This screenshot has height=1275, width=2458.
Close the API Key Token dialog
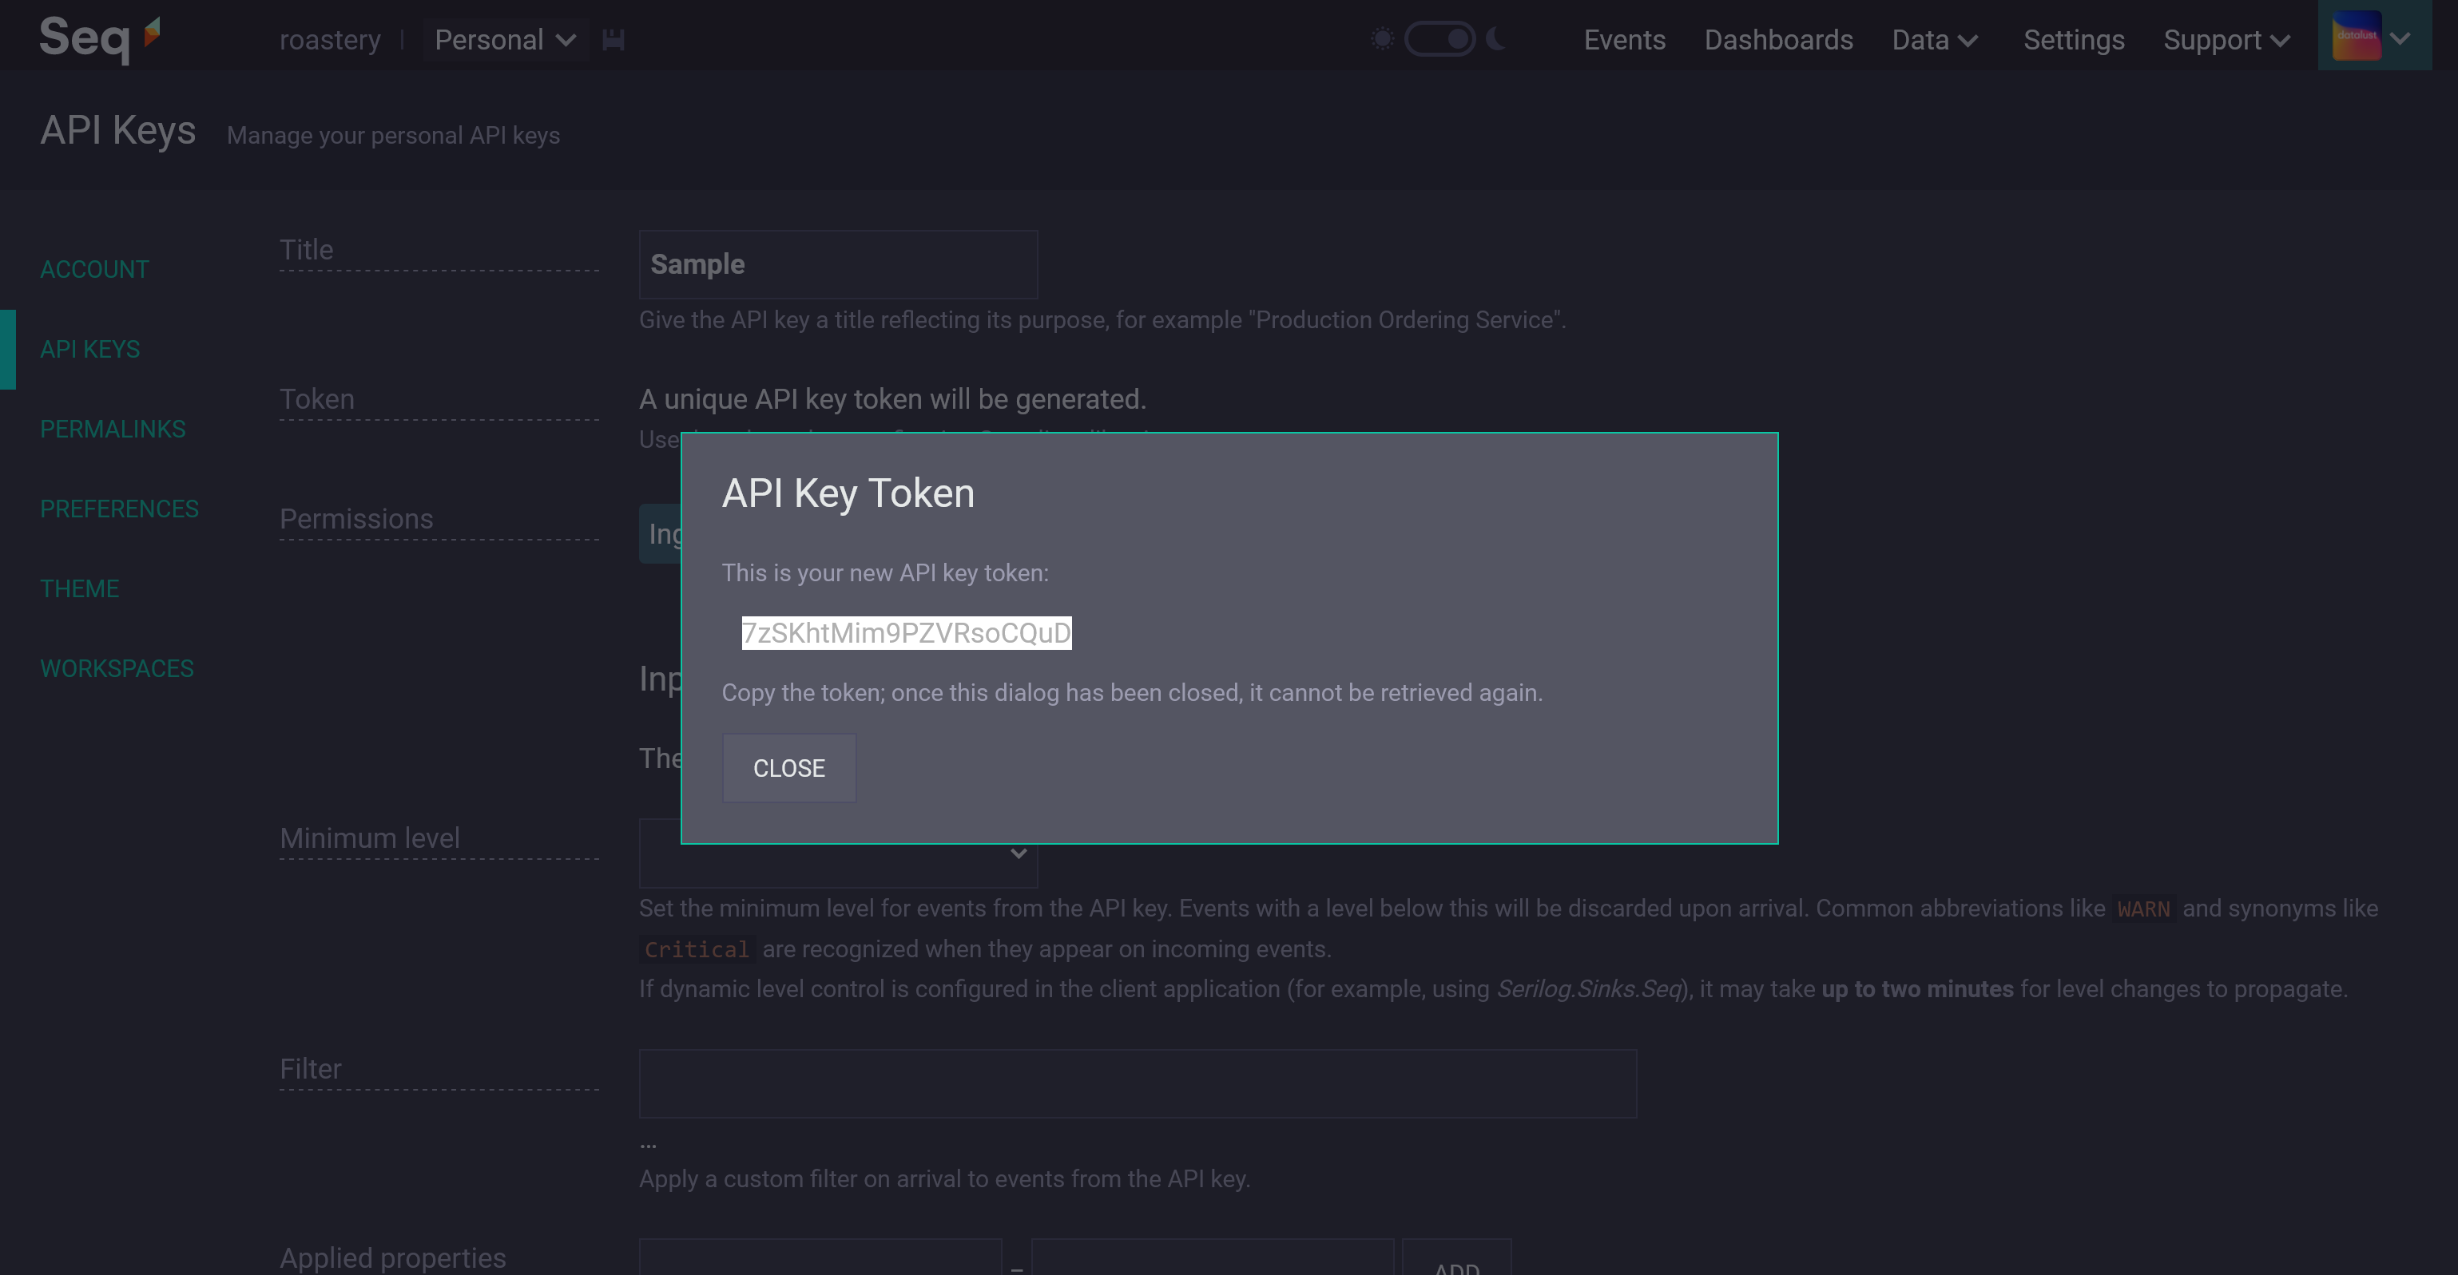click(x=789, y=768)
